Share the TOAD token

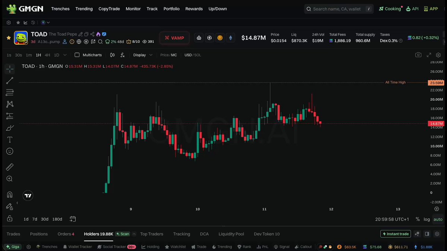pos(92,34)
